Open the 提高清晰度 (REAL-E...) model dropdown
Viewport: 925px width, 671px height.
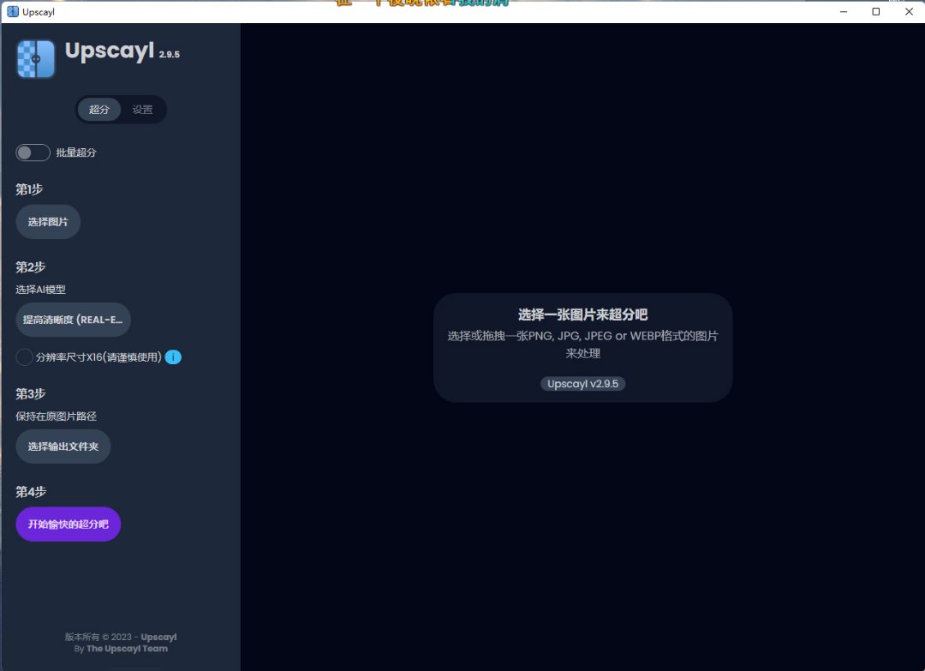tap(73, 320)
